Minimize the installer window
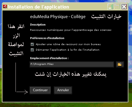Screen dimensions: 132x107 pyautogui.click(x=110, y=7)
